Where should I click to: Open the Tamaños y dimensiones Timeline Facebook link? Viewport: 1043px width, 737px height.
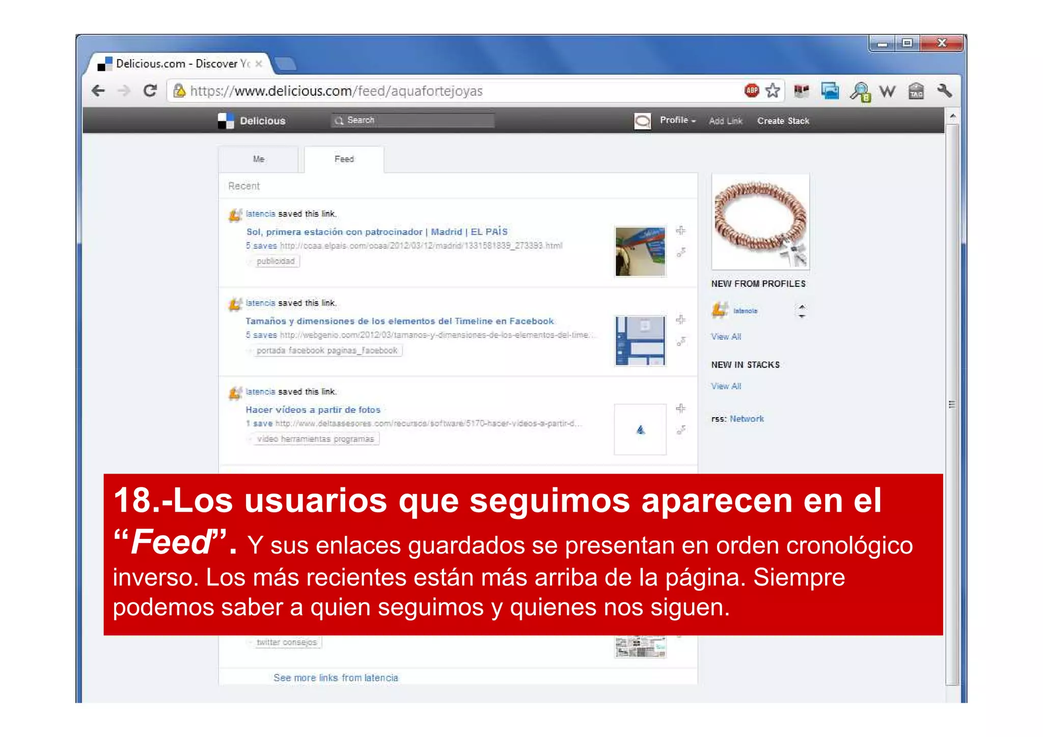point(400,321)
